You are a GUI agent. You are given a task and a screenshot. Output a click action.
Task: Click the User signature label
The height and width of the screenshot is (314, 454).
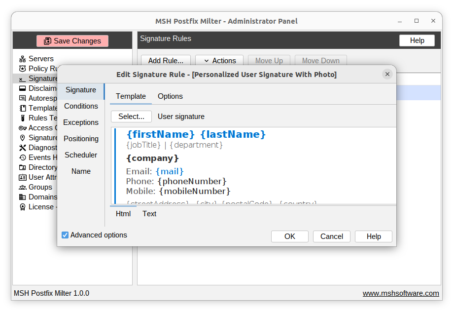[x=181, y=117]
